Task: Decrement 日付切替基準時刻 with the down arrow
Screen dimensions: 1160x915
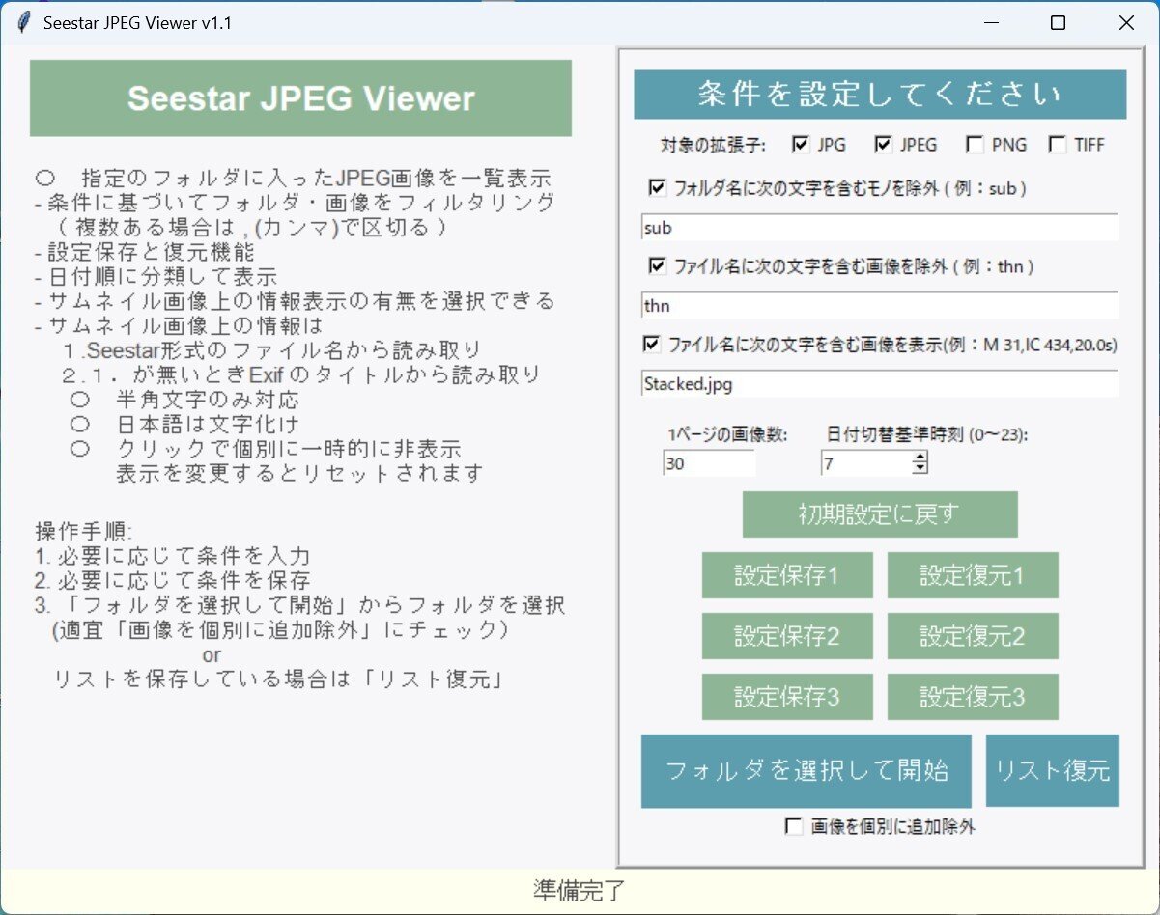Action: [920, 469]
